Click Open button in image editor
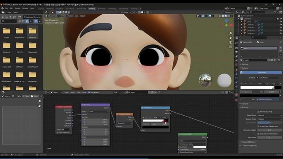 (x=34, y=96)
